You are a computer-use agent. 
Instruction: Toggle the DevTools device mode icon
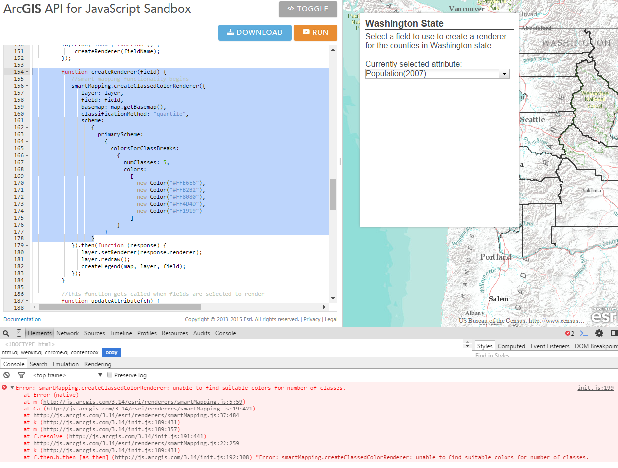click(x=19, y=333)
